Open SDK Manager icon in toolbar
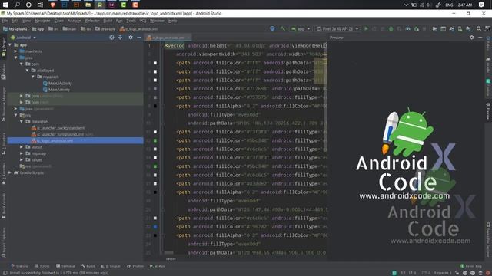The width and height of the screenshot is (492, 276). [x=468, y=29]
